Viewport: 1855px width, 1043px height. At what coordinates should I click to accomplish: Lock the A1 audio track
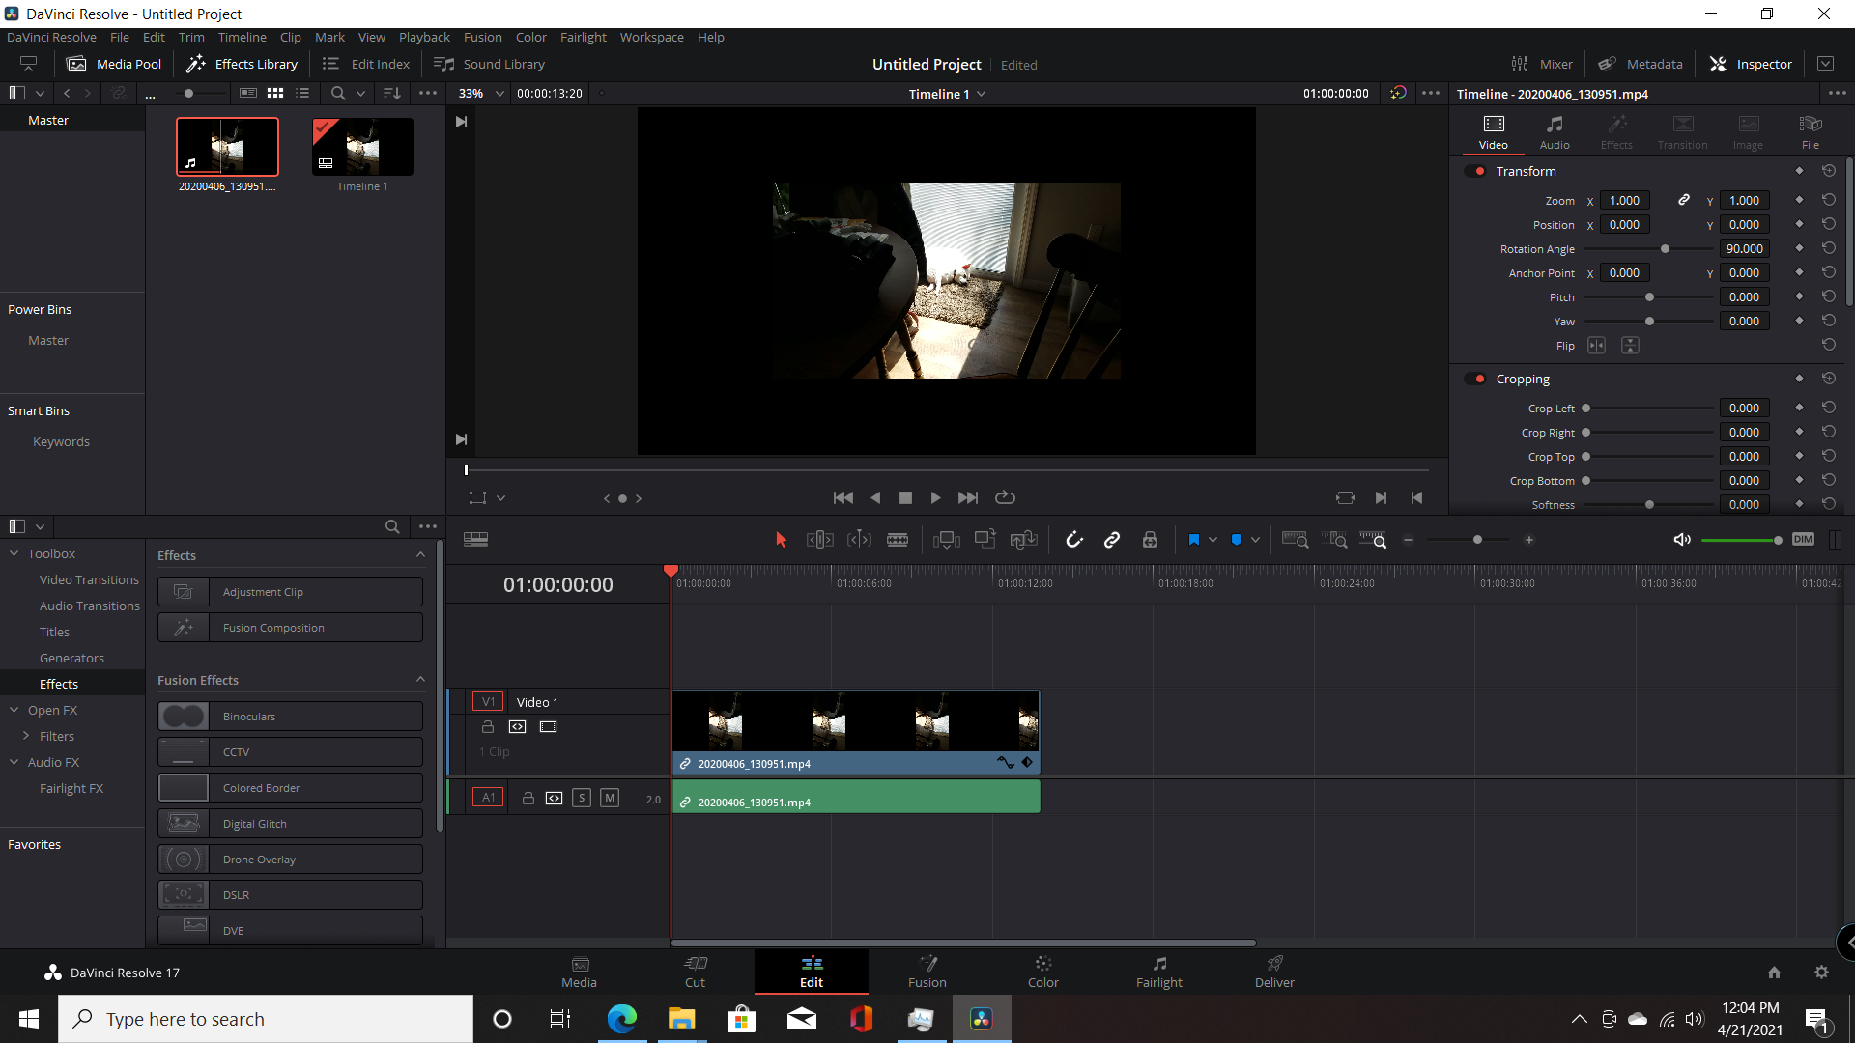coord(528,798)
